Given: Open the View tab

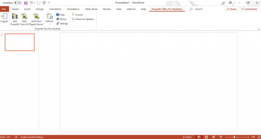Looking at the screenshot, I should (119, 9).
